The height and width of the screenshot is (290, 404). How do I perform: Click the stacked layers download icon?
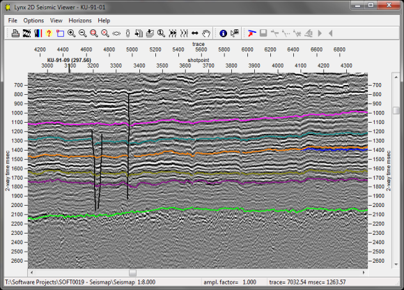pos(150,33)
